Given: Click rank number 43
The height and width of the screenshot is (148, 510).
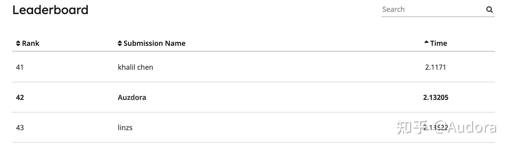Looking at the screenshot, I should (20, 128).
